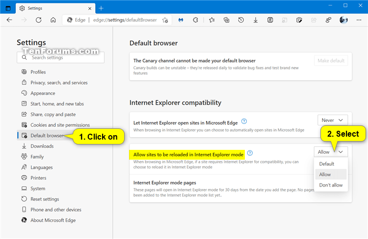
Task: Click the Internet Explorer mode pages heading
Action: pos(164,183)
